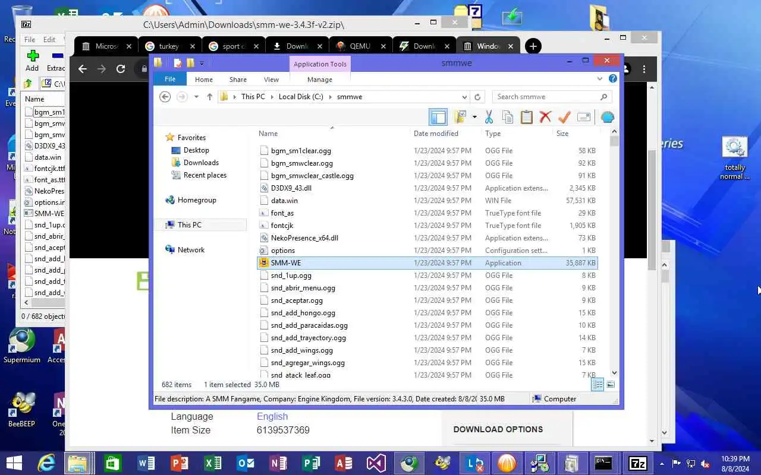Click the blue shell icon in Explorer toolbar
Screen dimensions: 761x475
pos(607,117)
